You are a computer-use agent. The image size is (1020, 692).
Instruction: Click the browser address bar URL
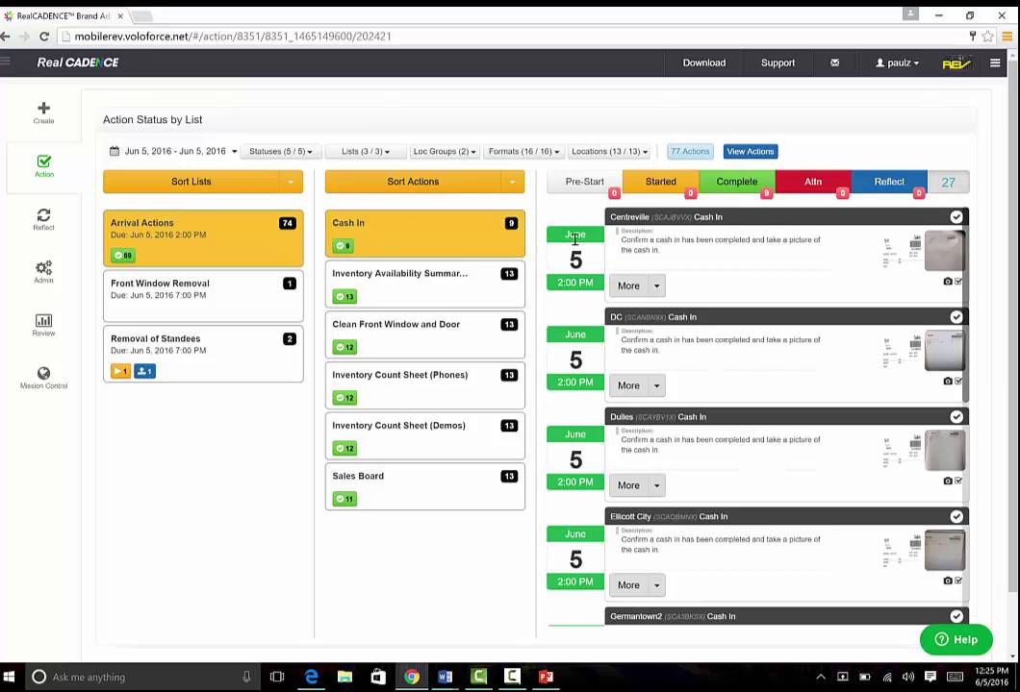(232, 37)
